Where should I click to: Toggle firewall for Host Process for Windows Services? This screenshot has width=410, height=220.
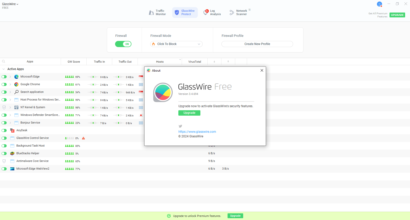pyautogui.click(x=4, y=100)
